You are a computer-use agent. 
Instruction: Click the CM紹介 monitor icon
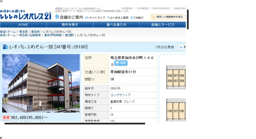(x=132, y=18)
